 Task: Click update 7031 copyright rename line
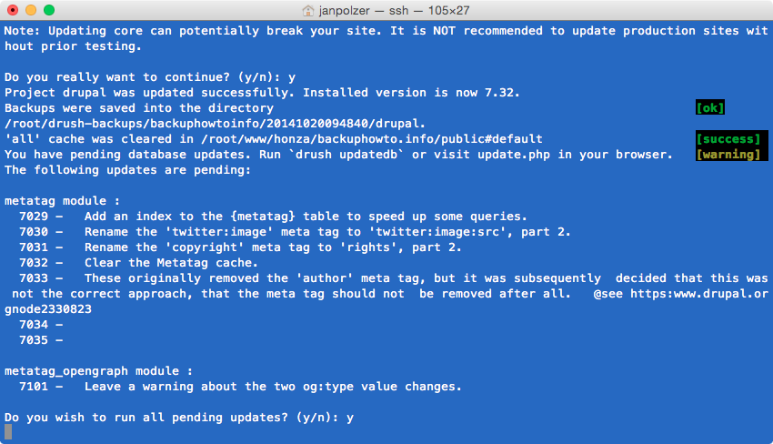point(241,247)
